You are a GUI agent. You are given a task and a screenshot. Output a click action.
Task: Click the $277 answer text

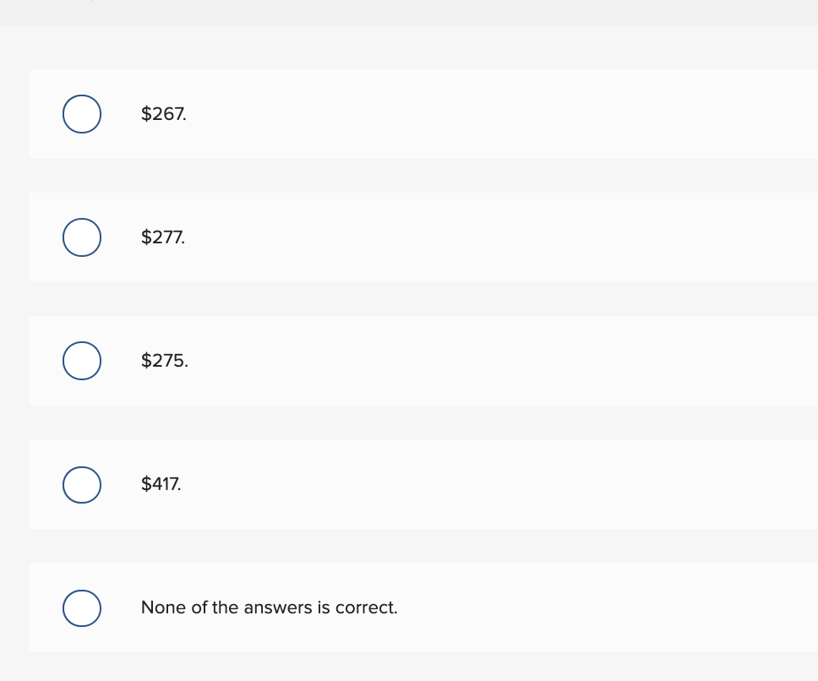[x=163, y=237]
